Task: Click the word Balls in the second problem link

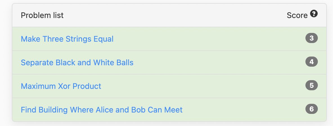Action: coord(125,62)
